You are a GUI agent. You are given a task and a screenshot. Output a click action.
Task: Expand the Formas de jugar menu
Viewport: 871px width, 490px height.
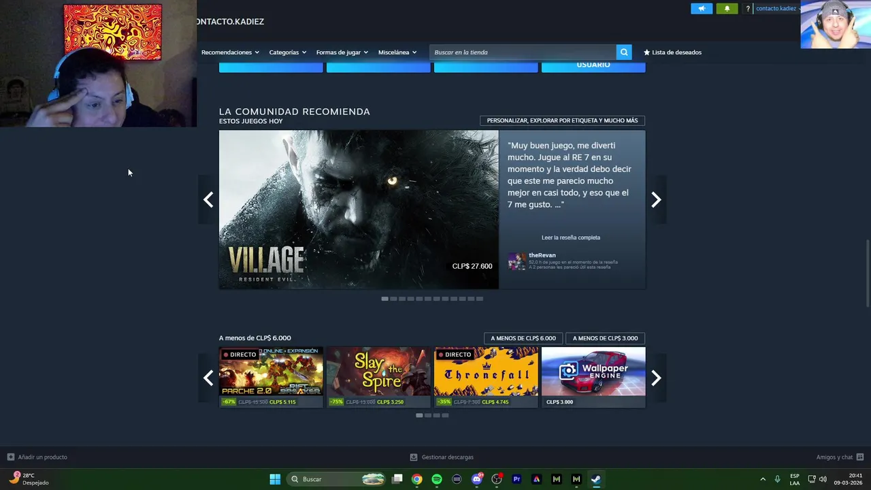click(x=342, y=52)
